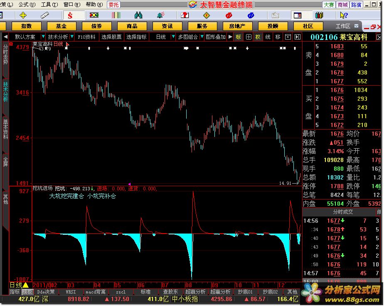
Task: Open the binoculars search icon
Action: (x=138, y=15)
